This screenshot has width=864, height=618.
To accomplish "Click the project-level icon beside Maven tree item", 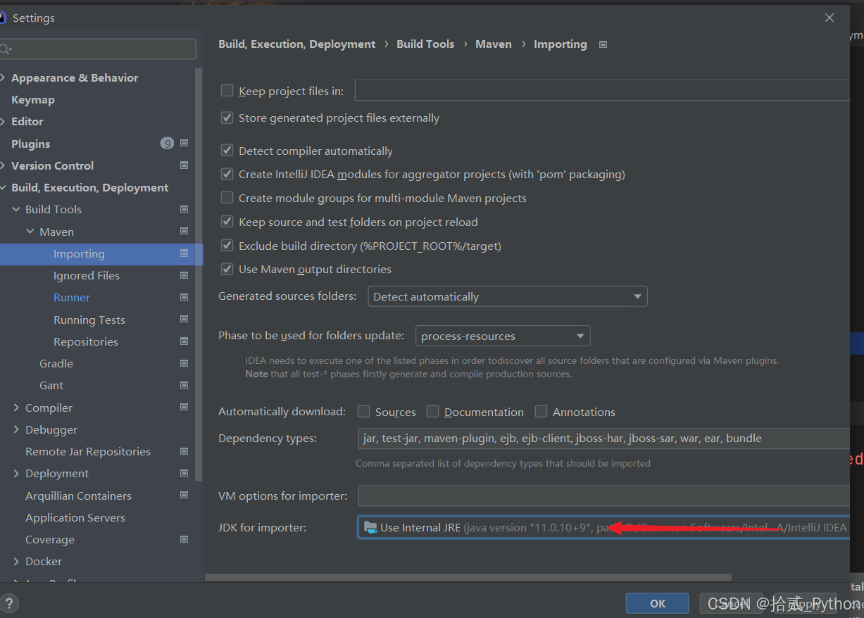I will [x=184, y=231].
